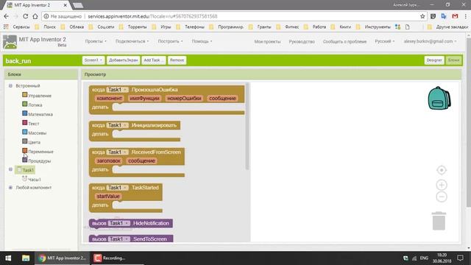Center the workspace with the target icon
This screenshot has width=471, height=265.
442,170
